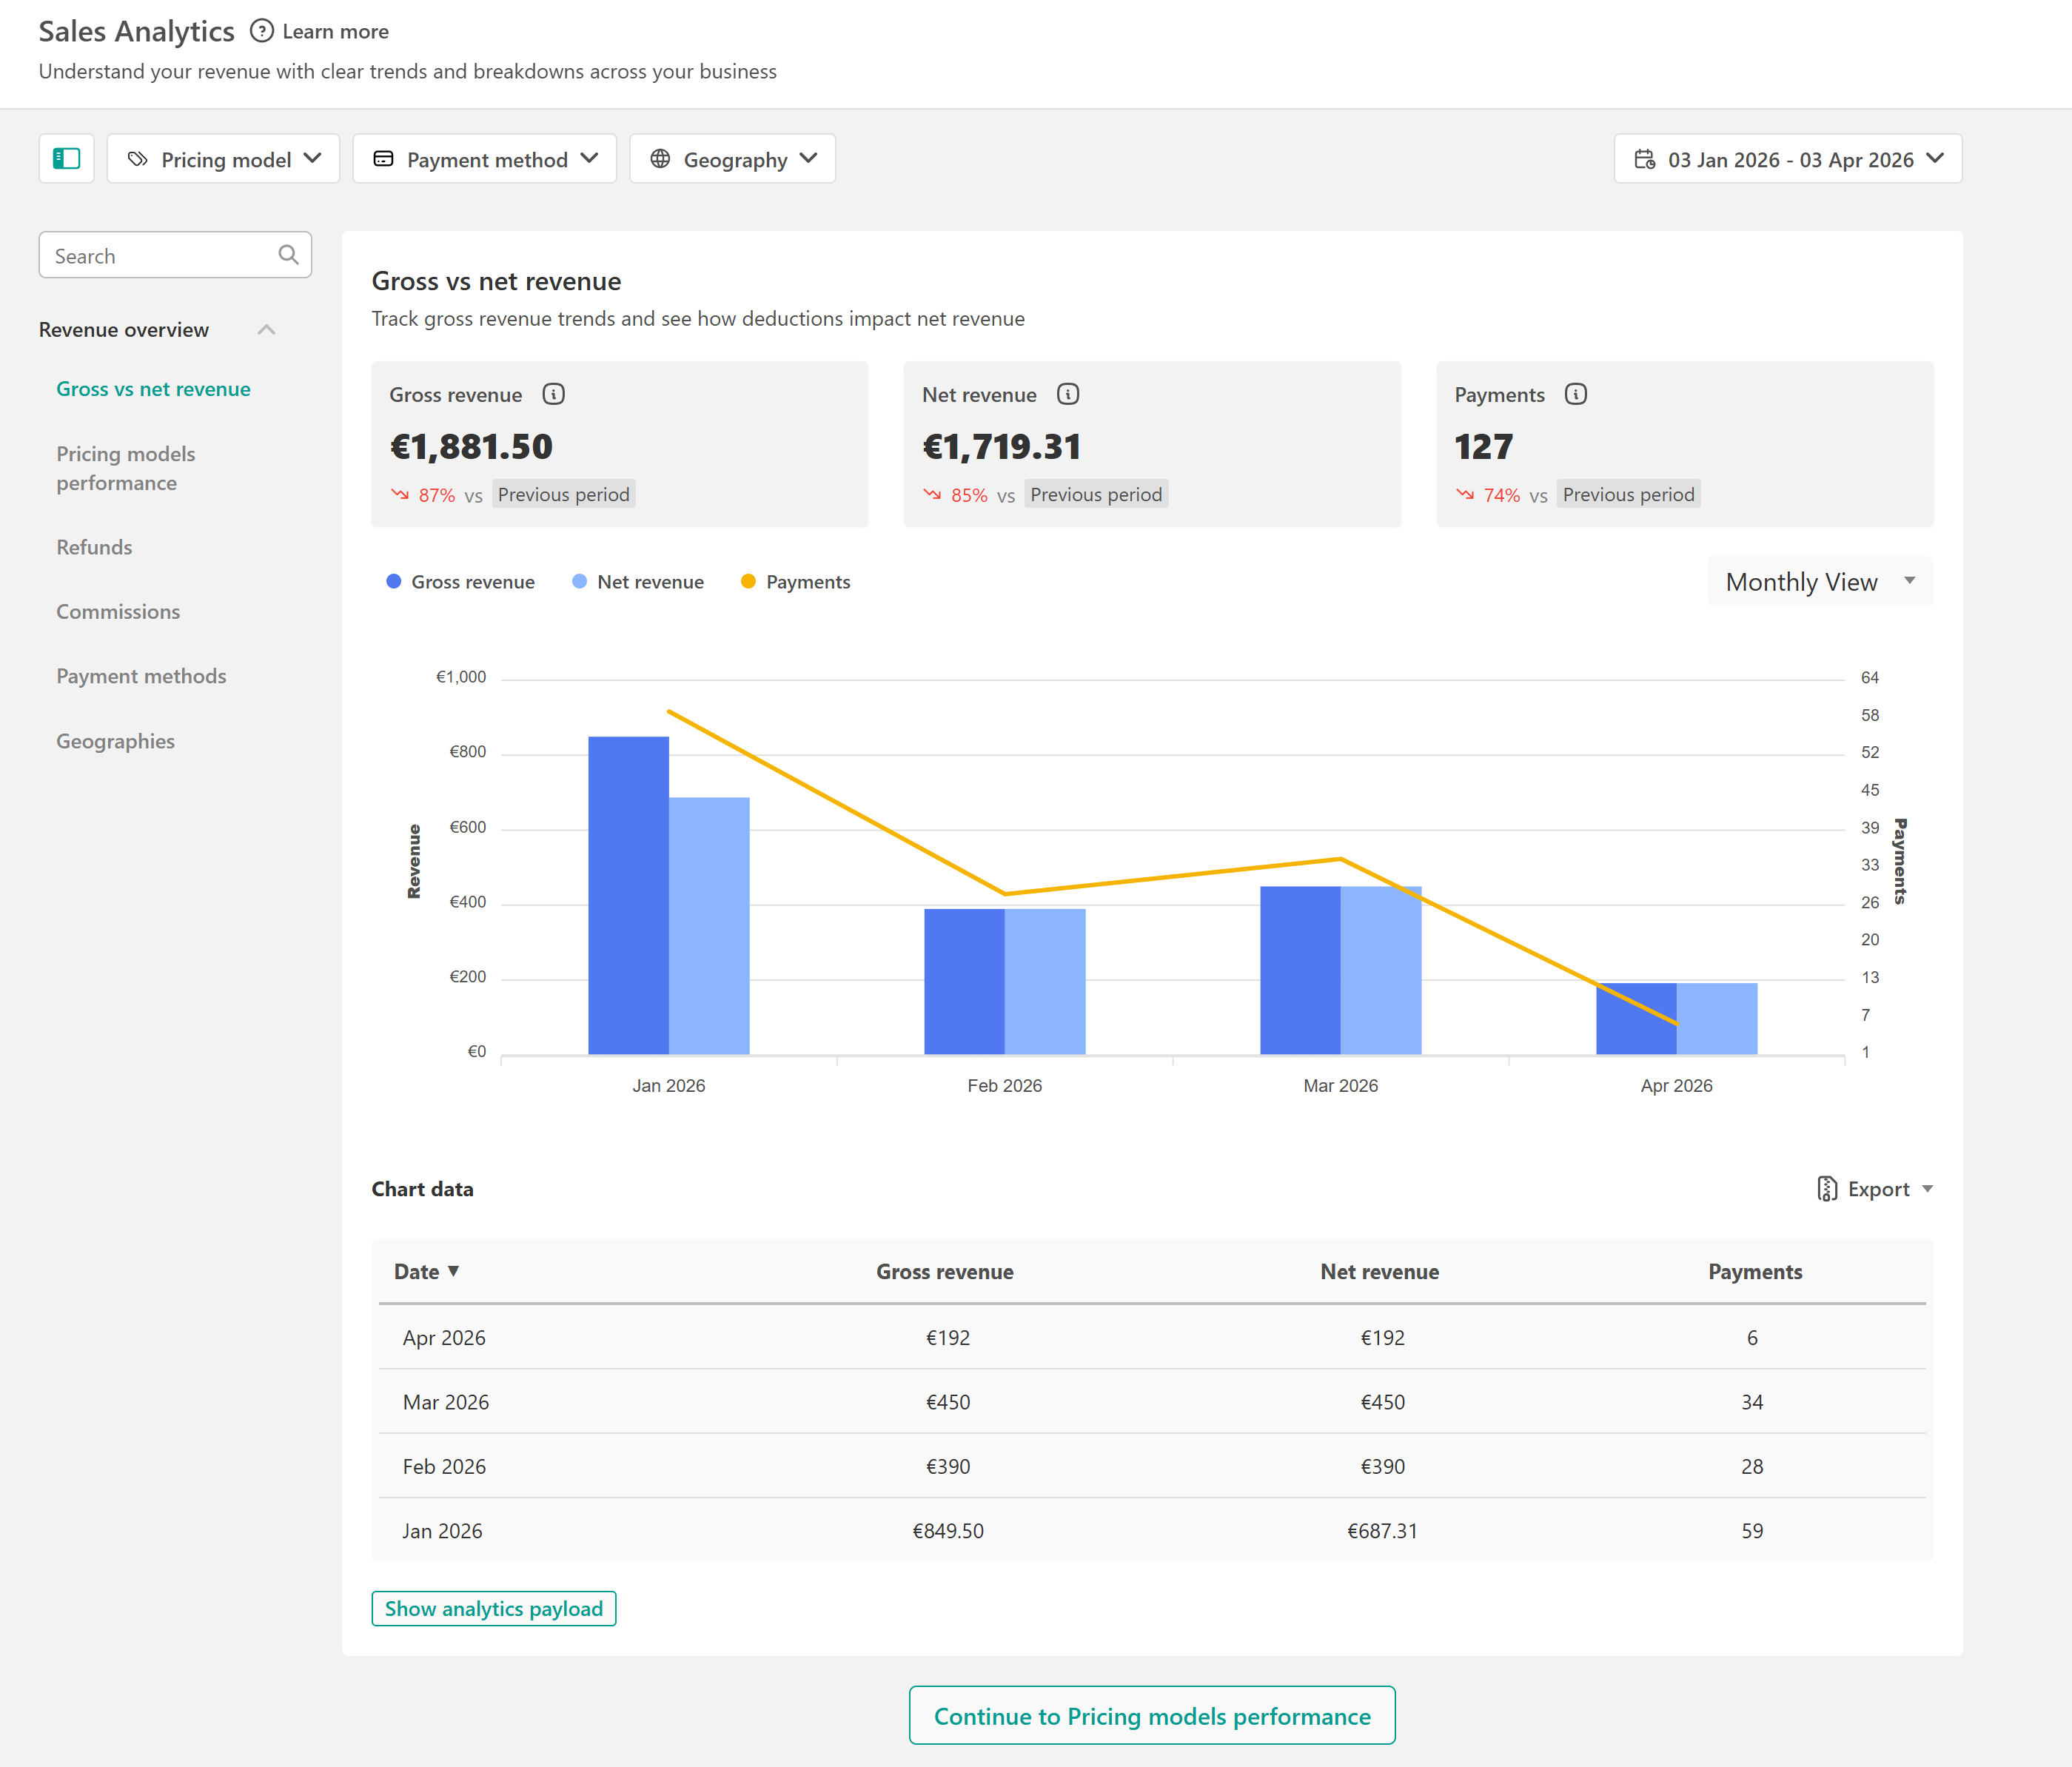Open Payment methods in sidebar
2072x1767 pixels.
coord(141,676)
